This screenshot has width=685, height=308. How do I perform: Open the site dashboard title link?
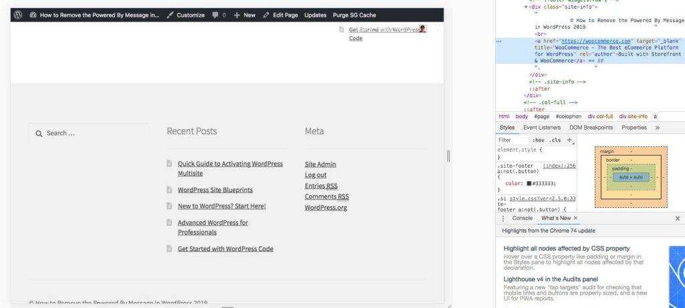click(x=94, y=15)
